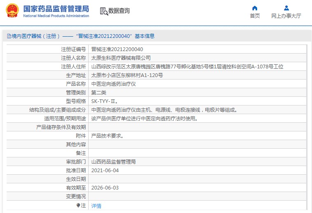The image size is (312, 213).
Task: Select value 山西药品监督管理局
Action: 113,162
